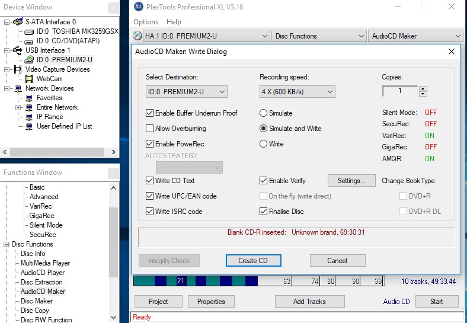Click the Video Capture Devices film icon
The height and width of the screenshot is (323, 467).
(18, 69)
